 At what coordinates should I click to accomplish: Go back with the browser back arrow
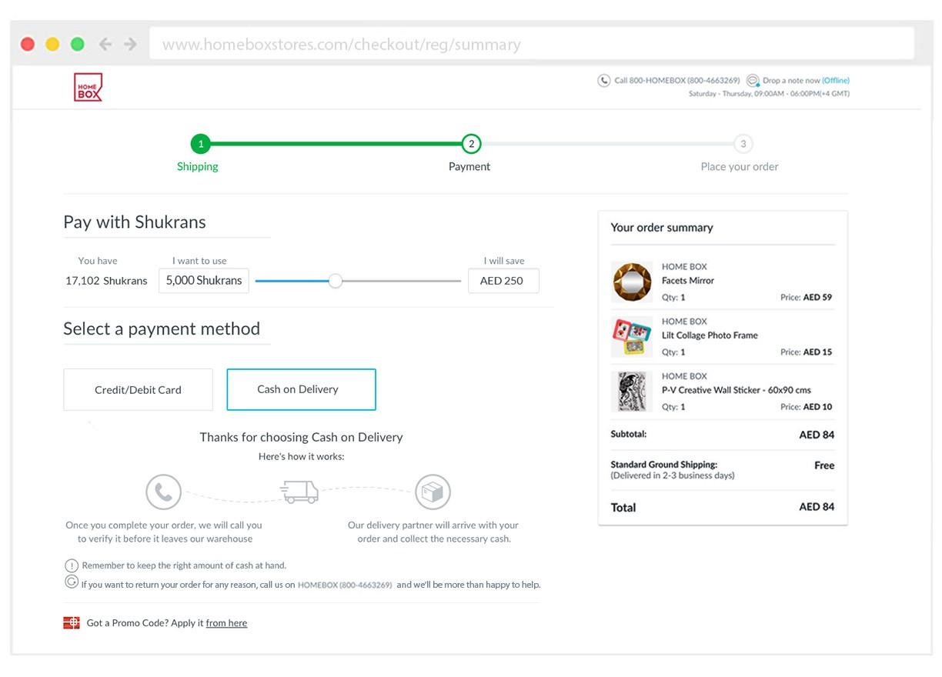coord(105,44)
